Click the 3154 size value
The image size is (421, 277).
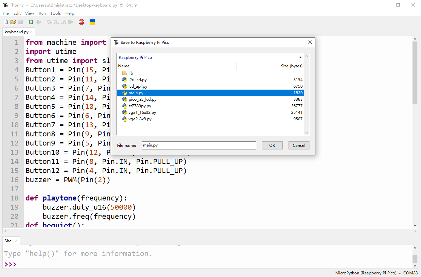(298, 79)
